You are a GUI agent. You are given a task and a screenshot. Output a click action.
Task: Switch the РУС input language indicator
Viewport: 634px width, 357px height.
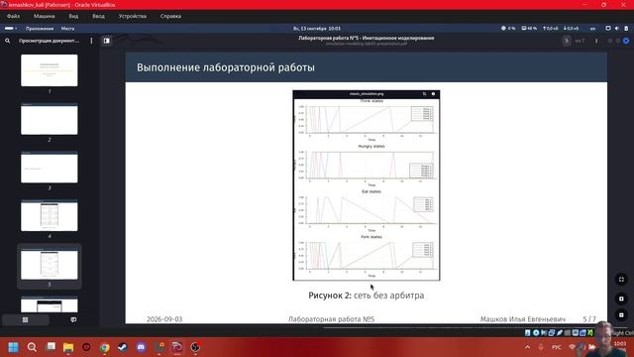coord(557,347)
